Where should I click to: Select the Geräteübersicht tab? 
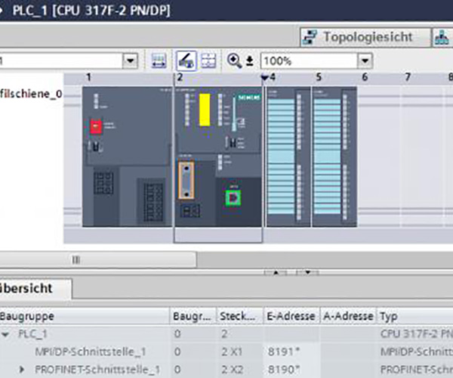click(35, 288)
